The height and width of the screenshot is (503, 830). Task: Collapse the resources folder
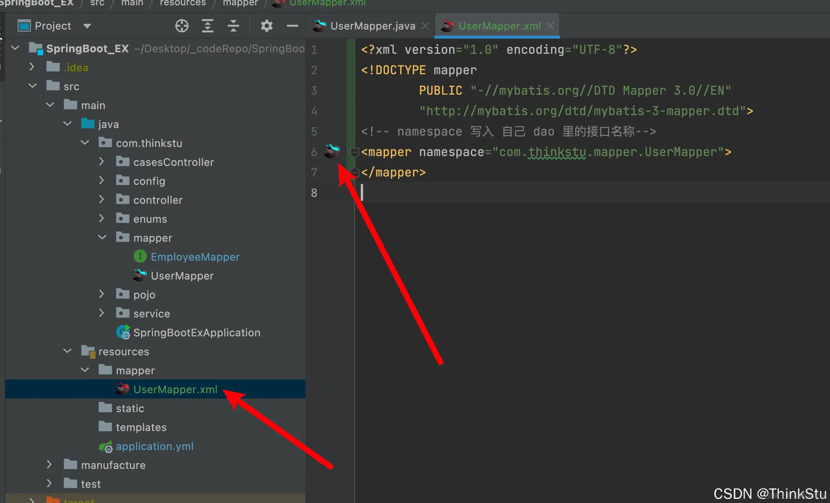click(x=67, y=351)
